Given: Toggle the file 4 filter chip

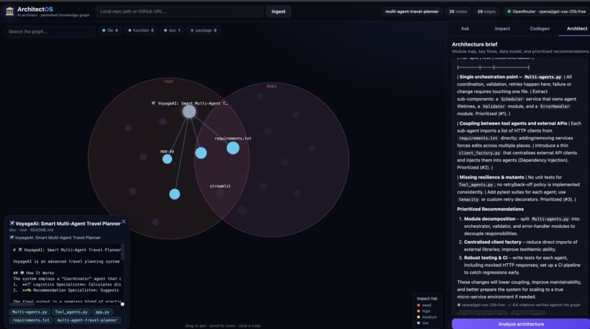Looking at the screenshot, I should (x=110, y=30).
